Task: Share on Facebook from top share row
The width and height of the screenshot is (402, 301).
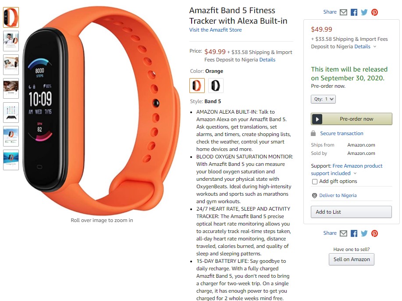Action: [354, 12]
